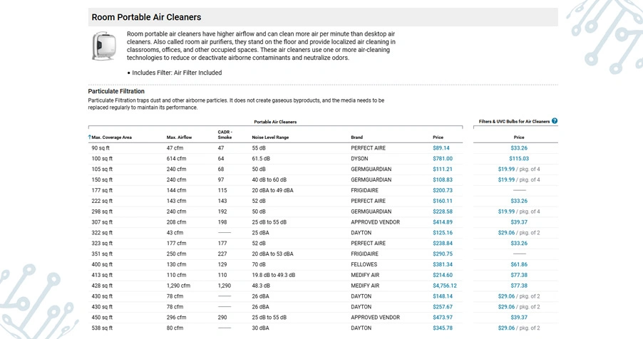Click the 70 dB noise cell
The height and width of the screenshot is (339, 643).
tap(259, 265)
